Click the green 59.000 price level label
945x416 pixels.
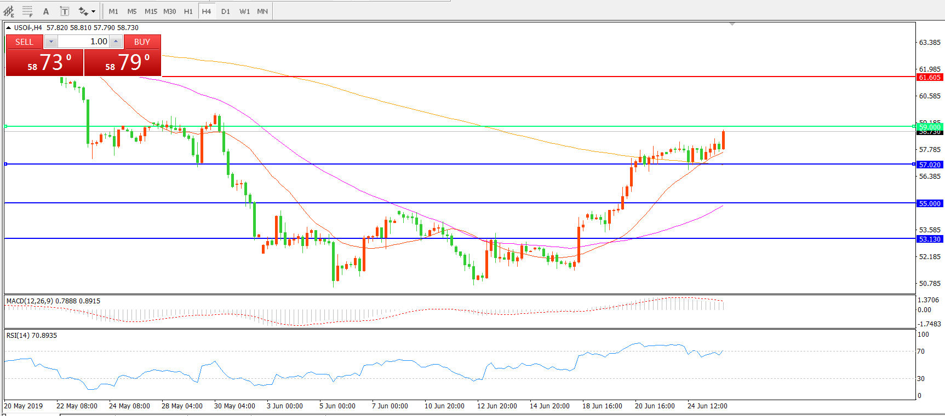click(x=930, y=127)
